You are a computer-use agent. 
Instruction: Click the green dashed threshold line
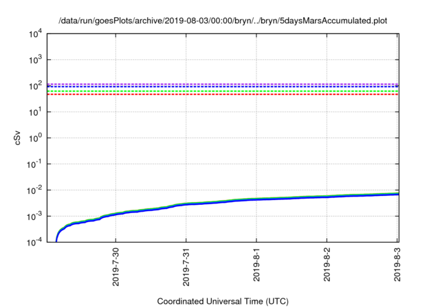coord(223,91)
